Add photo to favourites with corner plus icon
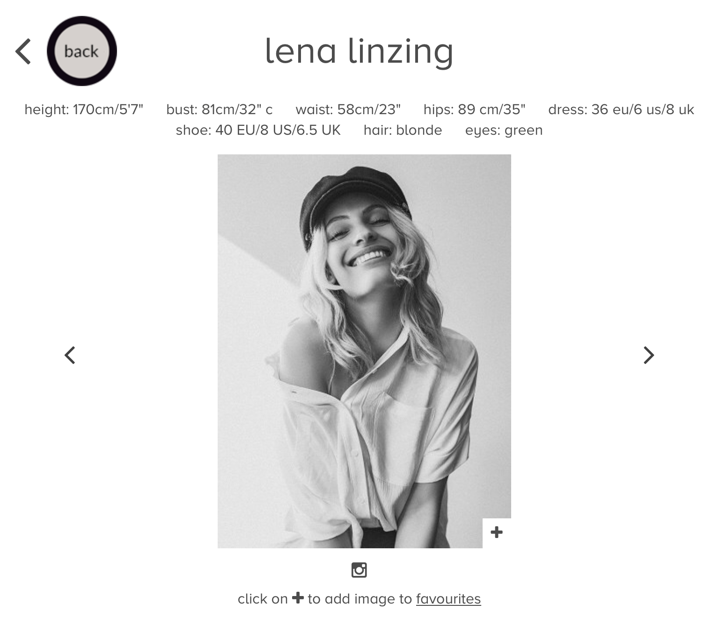This screenshot has height=640, width=719. (497, 532)
